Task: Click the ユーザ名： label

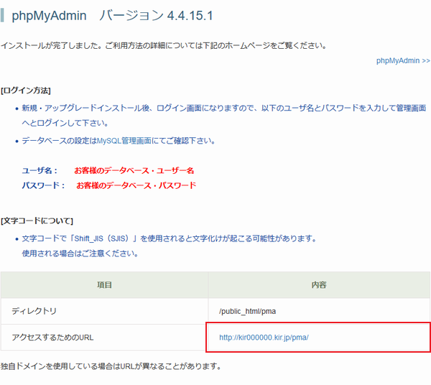Action: (x=40, y=171)
